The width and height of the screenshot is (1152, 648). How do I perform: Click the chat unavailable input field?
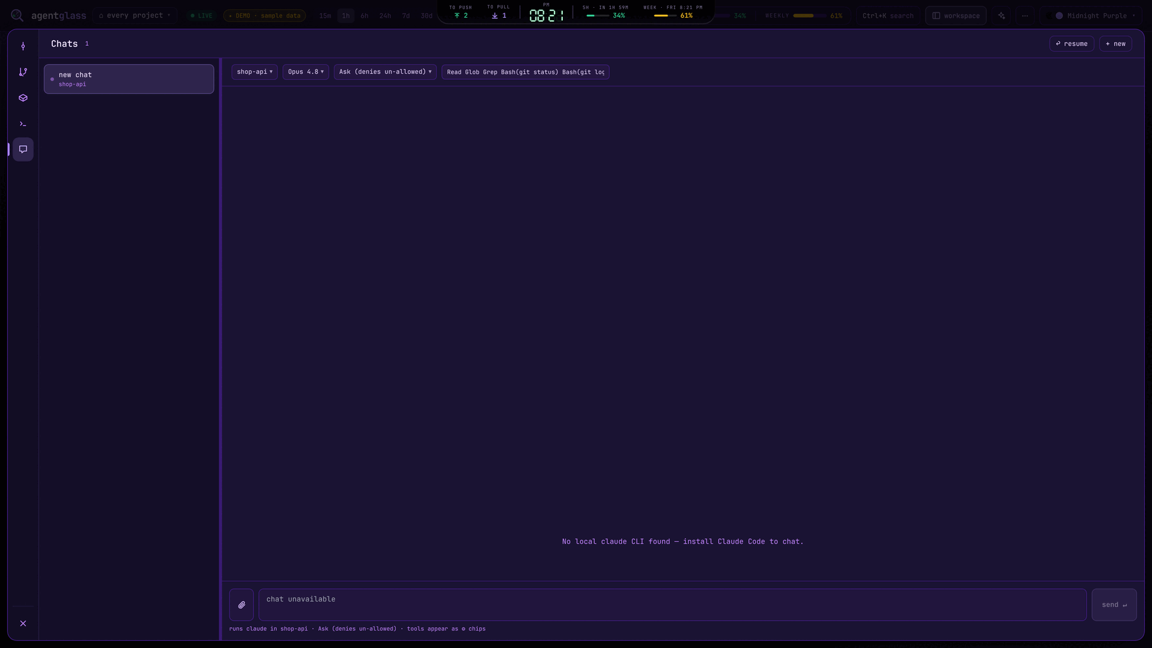click(672, 605)
